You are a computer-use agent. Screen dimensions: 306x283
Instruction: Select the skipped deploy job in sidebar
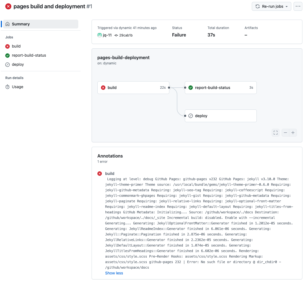coord(18,64)
